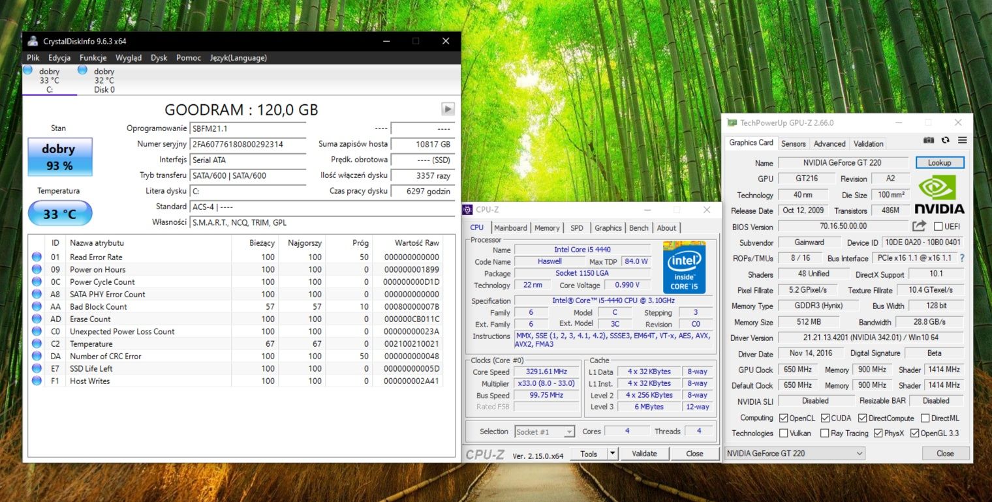Open the Edycja menu
This screenshot has width=992, height=502.
59,57
